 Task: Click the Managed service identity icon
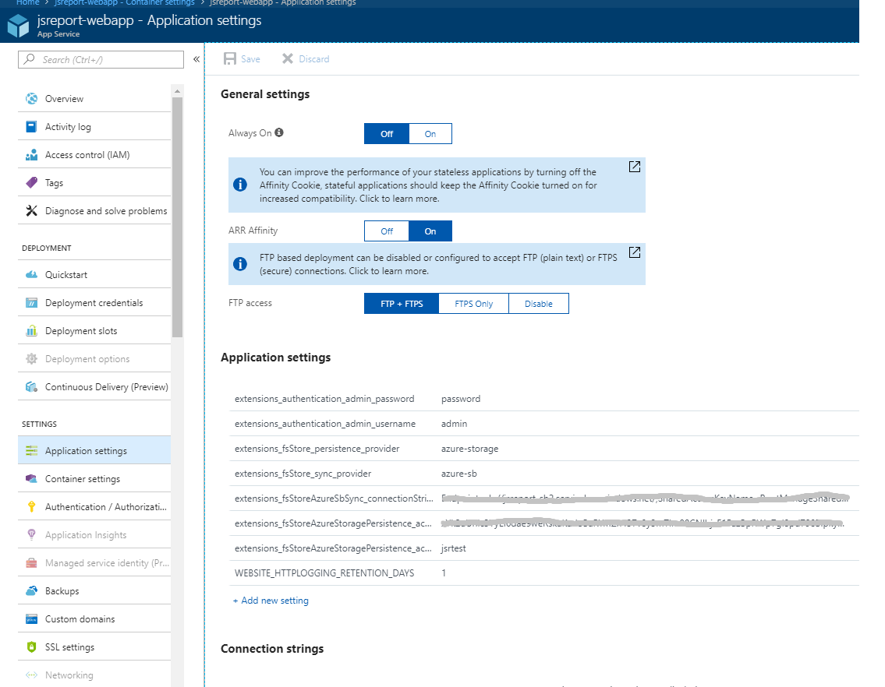[32, 563]
